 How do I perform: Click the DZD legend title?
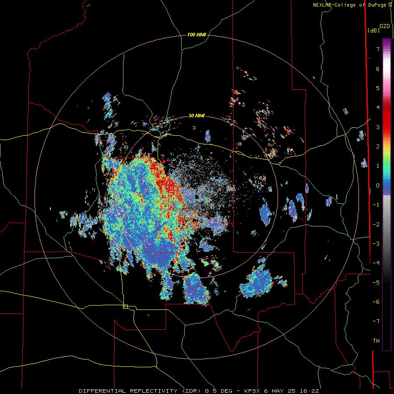pos(385,26)
